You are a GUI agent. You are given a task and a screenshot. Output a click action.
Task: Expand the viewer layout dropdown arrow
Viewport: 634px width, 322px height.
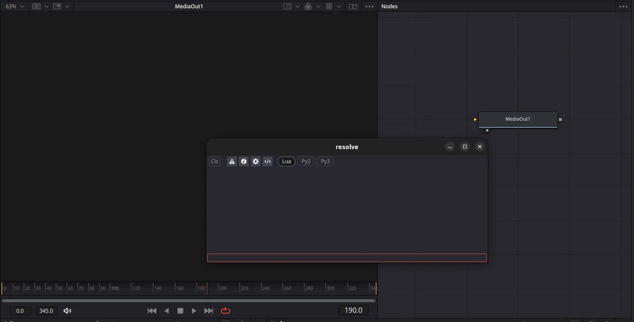pos(67,7)
